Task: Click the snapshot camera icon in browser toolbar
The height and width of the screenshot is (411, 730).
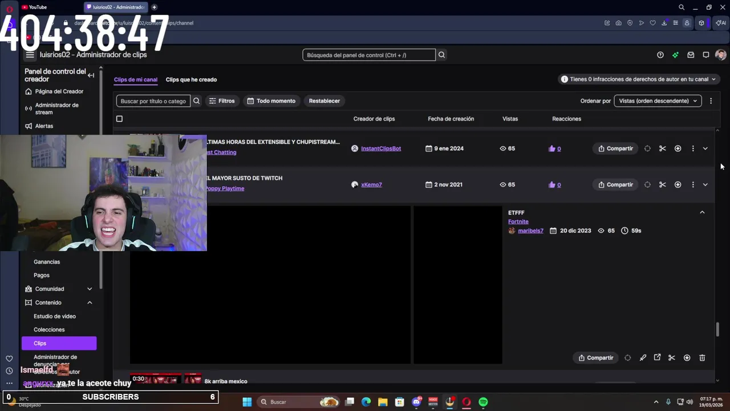Action: (618, 23)
